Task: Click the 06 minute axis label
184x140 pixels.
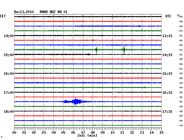Action: tap(73, 133)
